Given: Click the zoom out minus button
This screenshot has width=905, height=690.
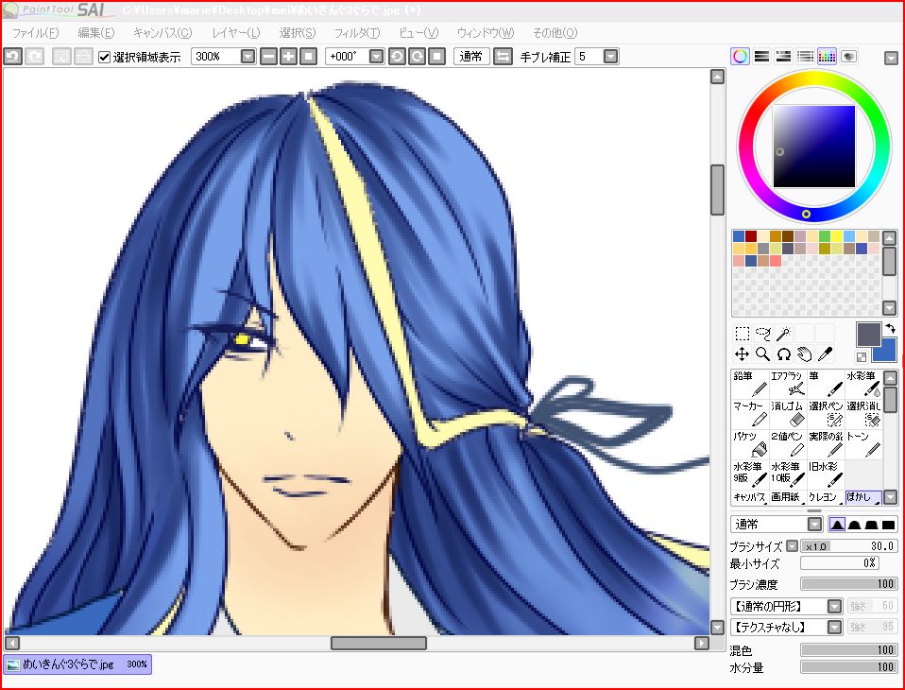Looking at the screenshot, I should click(268, 57).
